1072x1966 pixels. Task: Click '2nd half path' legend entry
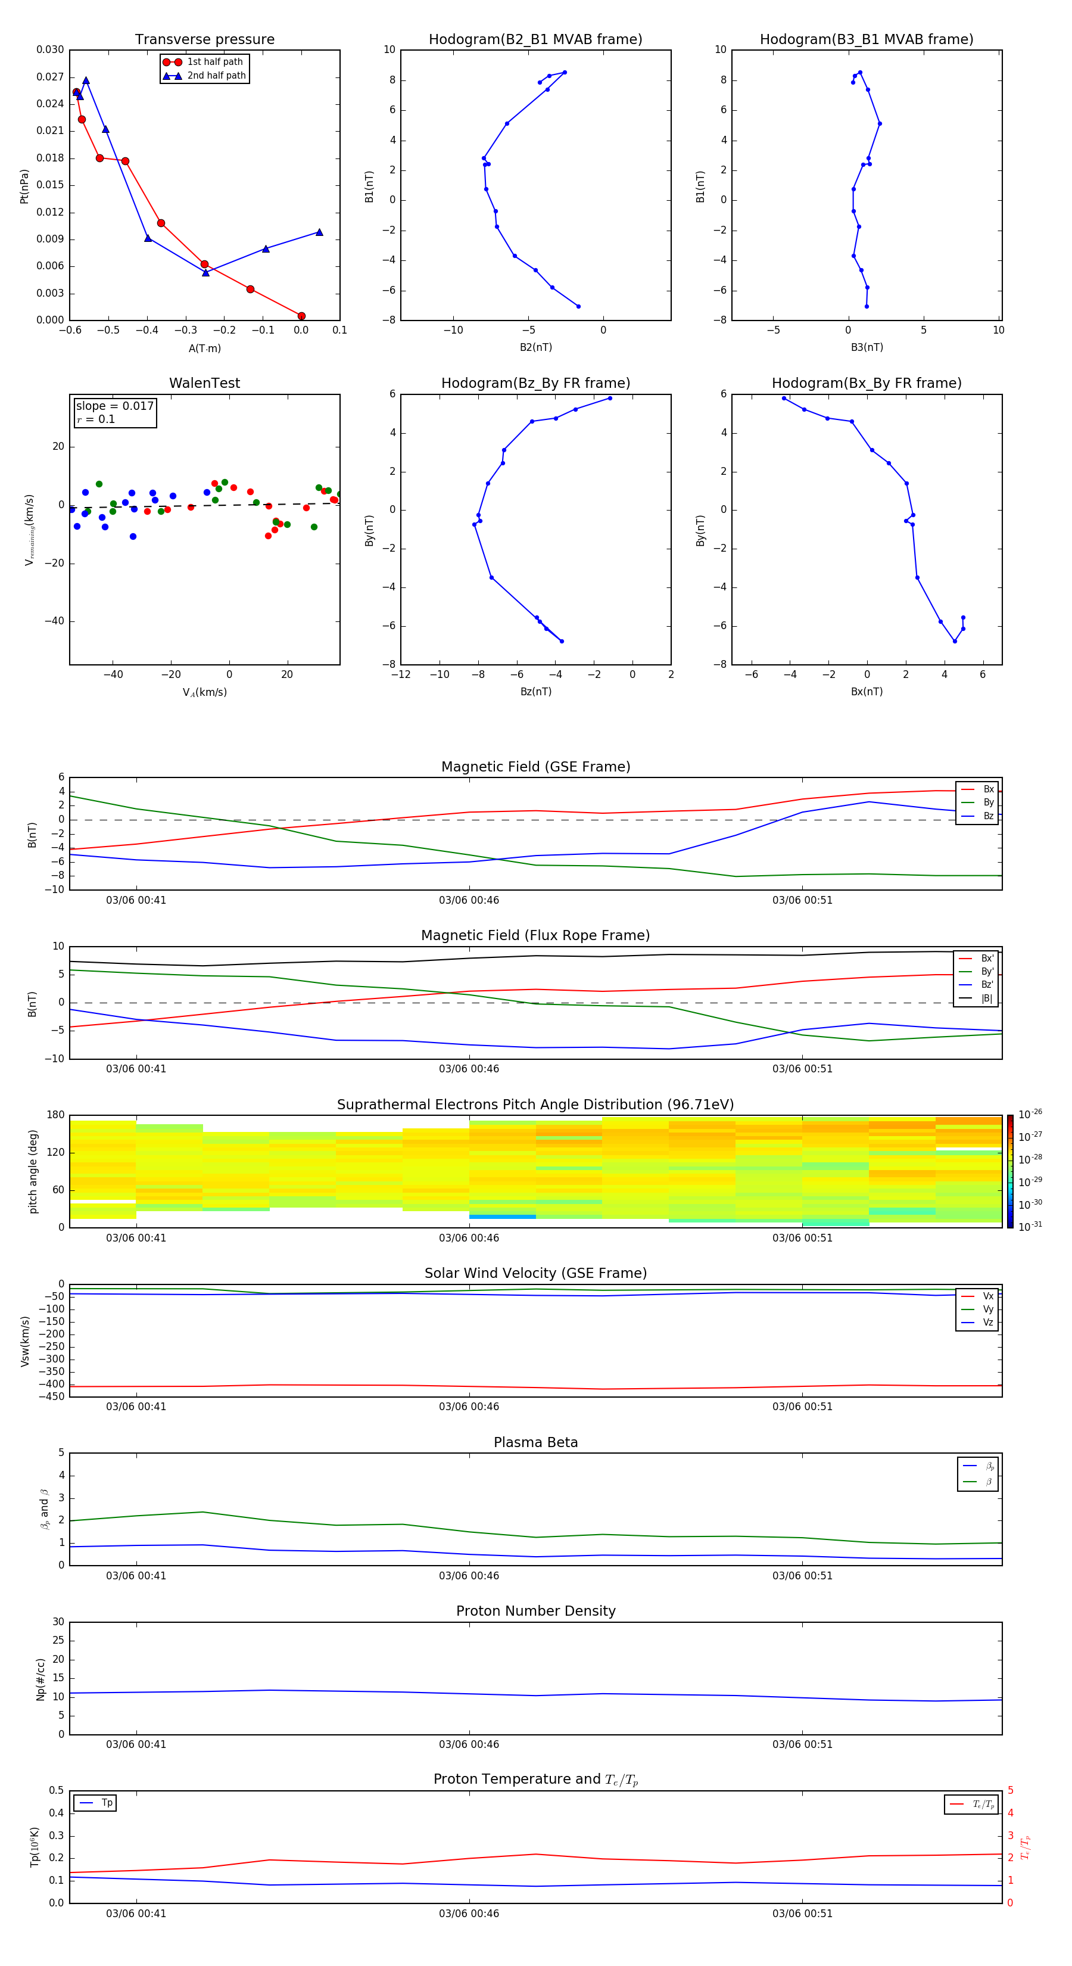(x=204, y=76)
